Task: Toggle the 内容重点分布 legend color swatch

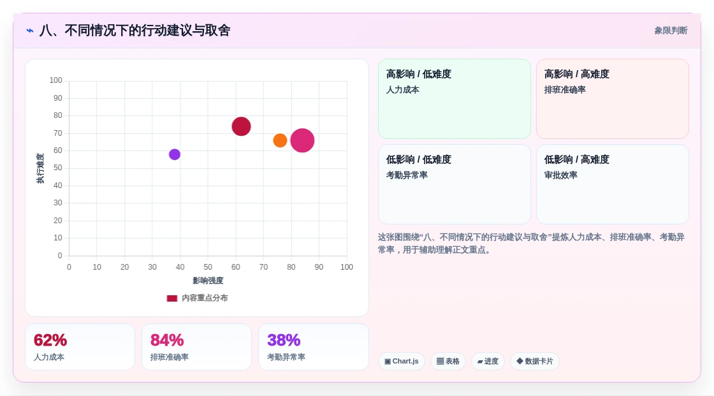Action: (x=171, y=298)
